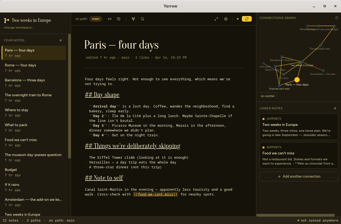Open 'The museum day-passes question' note

(34, 157)
